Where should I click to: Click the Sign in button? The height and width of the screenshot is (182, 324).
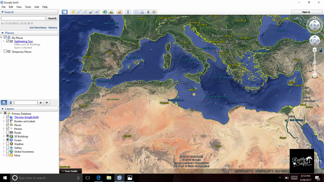click(x=306, y=12)
